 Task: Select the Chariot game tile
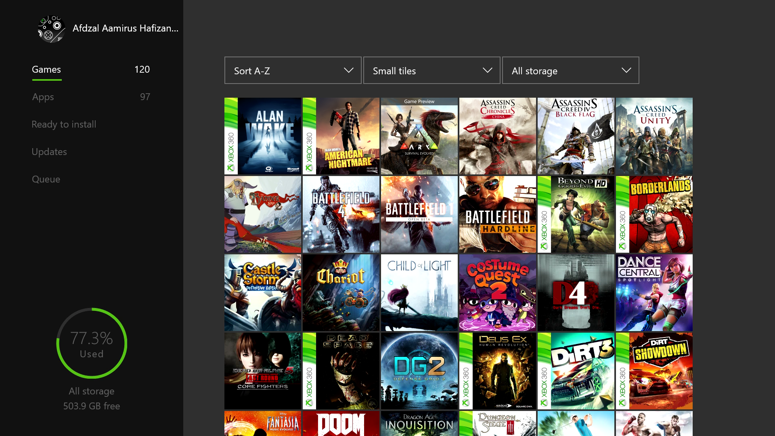pos(341,293)
